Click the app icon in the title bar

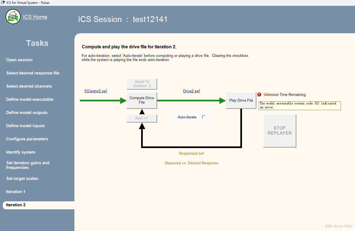3,3
